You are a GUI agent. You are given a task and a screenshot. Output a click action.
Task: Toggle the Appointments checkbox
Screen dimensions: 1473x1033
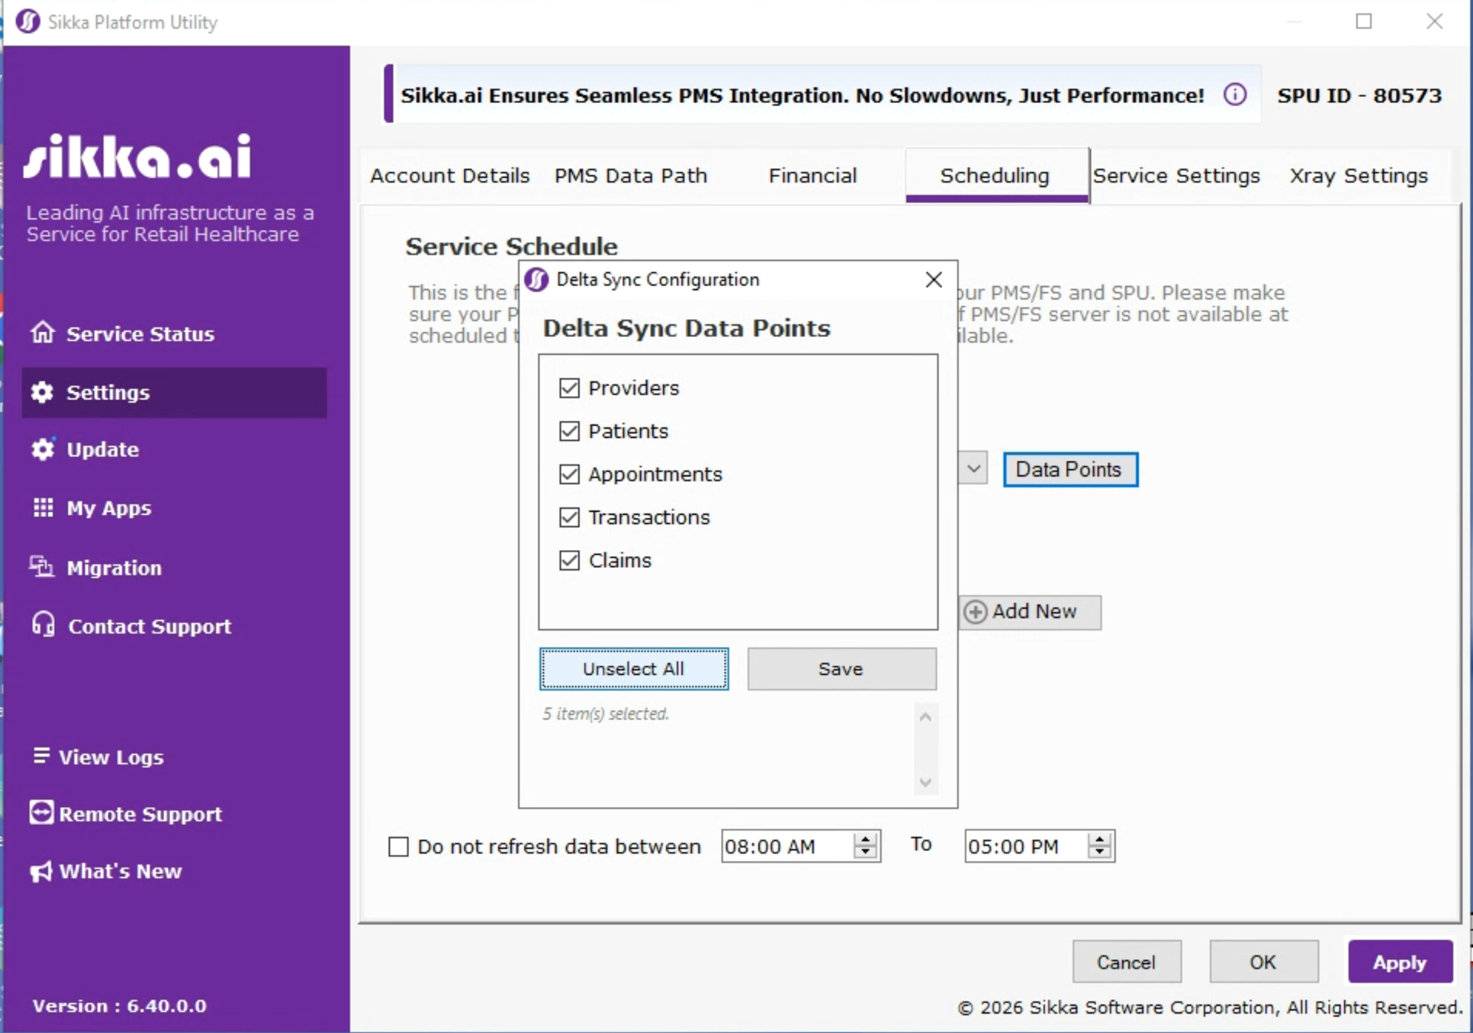click(x=569, y=474)
